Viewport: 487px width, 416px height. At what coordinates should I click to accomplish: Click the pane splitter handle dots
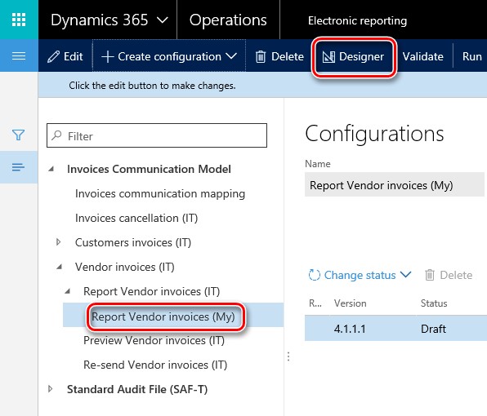[288, 356]
